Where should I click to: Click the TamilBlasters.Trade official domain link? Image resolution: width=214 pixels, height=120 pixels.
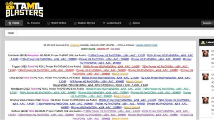click(x=146, y=45)
